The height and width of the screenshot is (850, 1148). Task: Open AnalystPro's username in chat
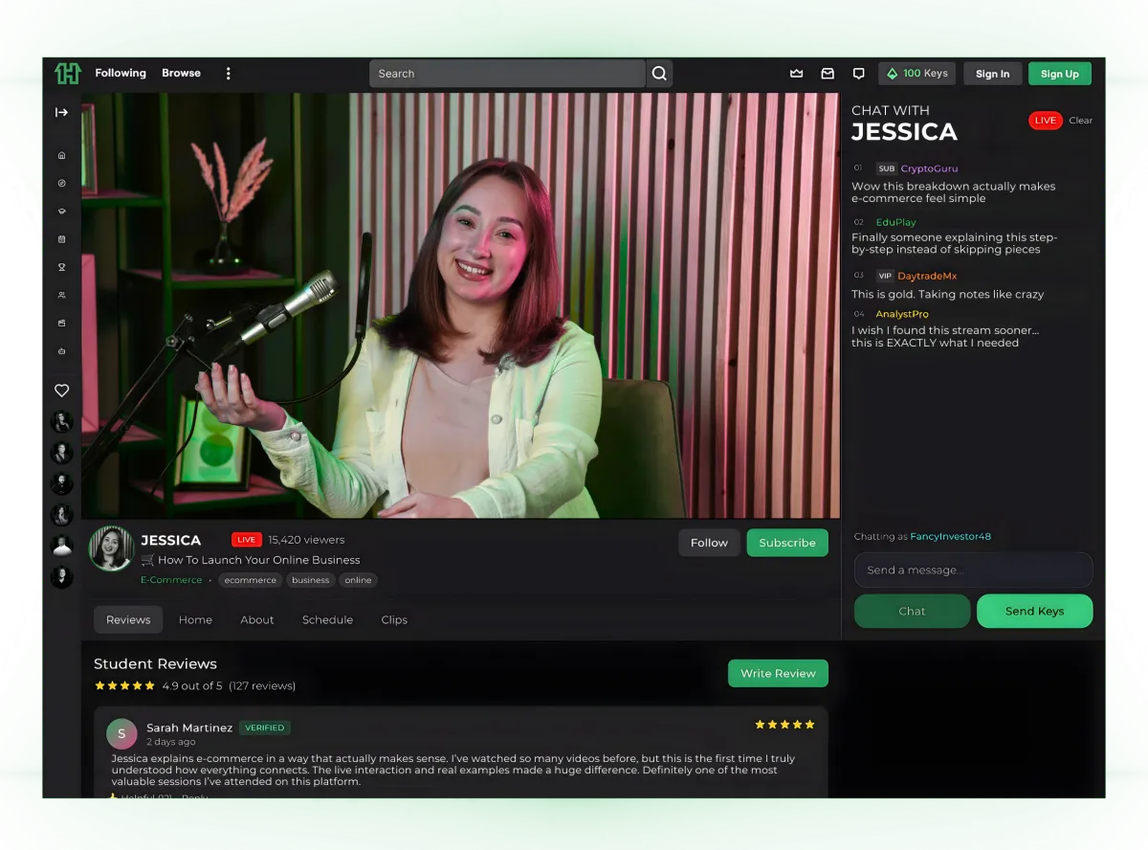pos(902,314)
